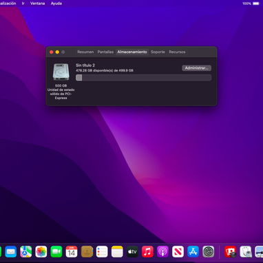Launch the Apple TV app
This screenshot has height=263, width=263.
click(x=132, y=252)
